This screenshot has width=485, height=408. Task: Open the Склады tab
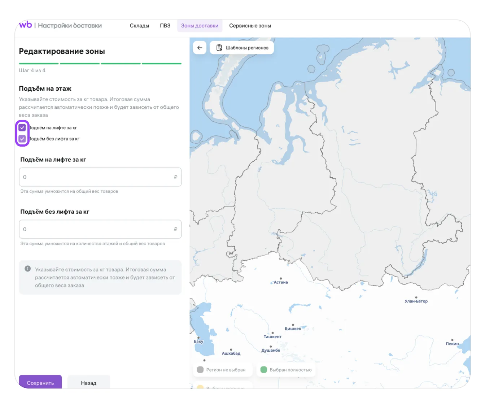[139, 26]
